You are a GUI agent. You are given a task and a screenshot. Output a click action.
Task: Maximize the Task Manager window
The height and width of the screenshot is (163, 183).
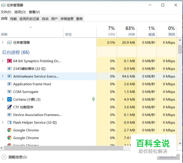[163, 5]
